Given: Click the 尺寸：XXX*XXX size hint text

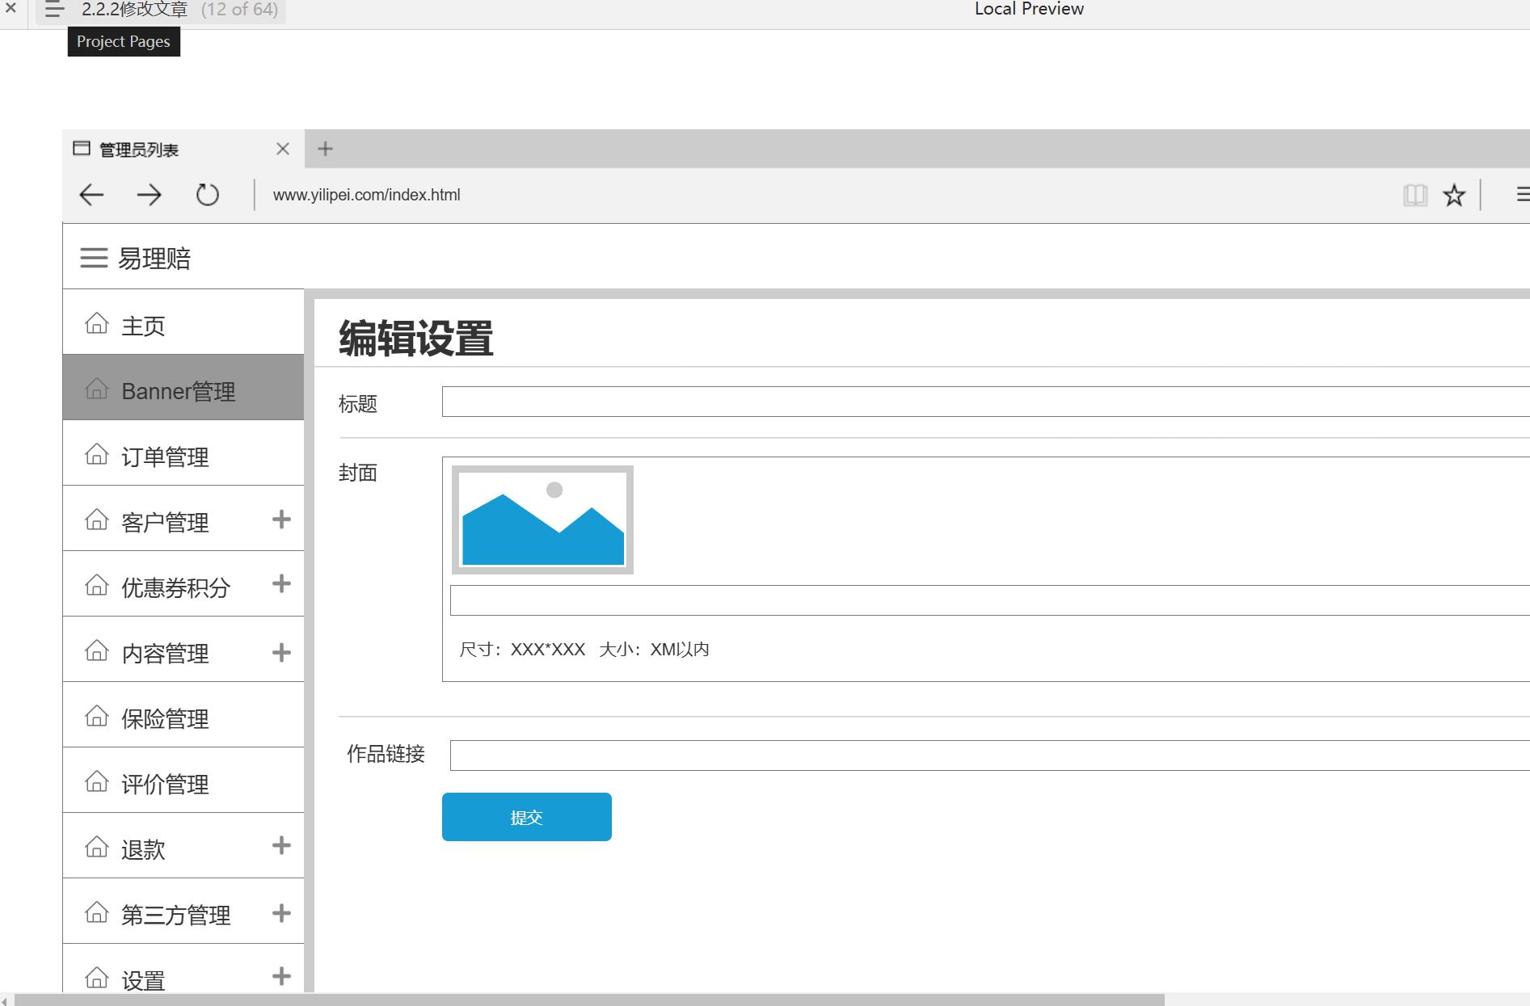Looking at the screenshot, I should point(522,650).
